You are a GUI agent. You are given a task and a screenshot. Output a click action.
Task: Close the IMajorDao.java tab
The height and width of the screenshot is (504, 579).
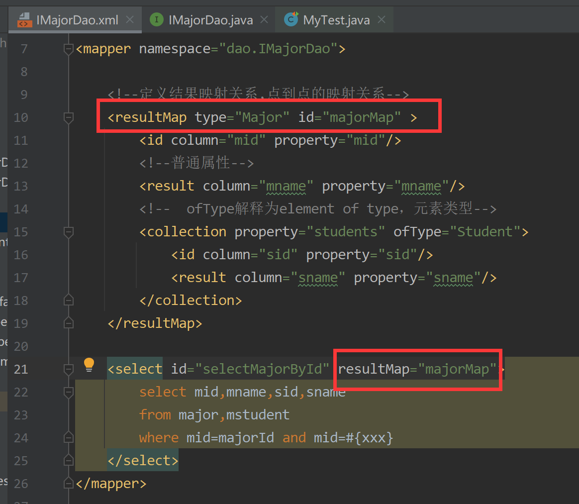pyautogui.click(x=264, y=19)
